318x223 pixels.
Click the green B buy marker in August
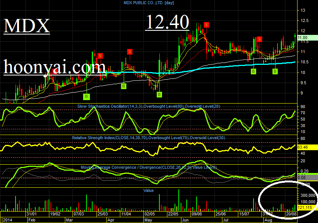tap(275, 71)
